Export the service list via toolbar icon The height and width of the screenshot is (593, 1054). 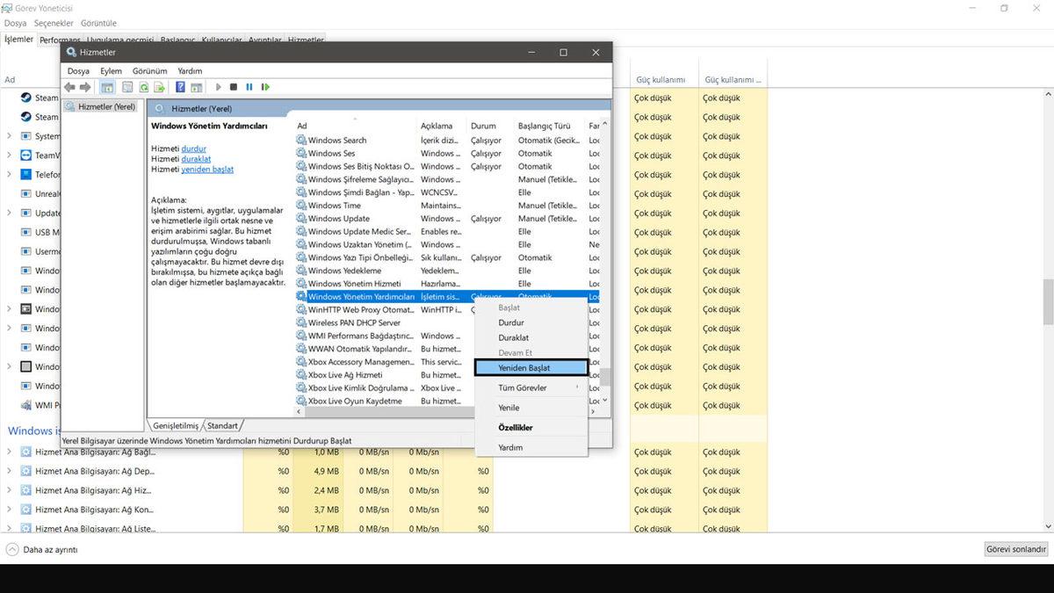[x=159, y=86]
